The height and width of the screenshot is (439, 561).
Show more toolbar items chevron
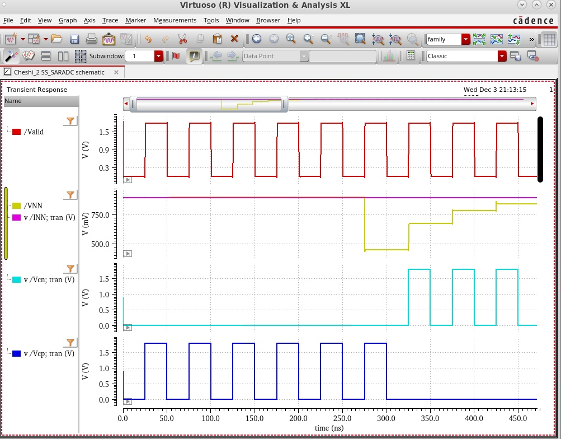coord(532,39)
